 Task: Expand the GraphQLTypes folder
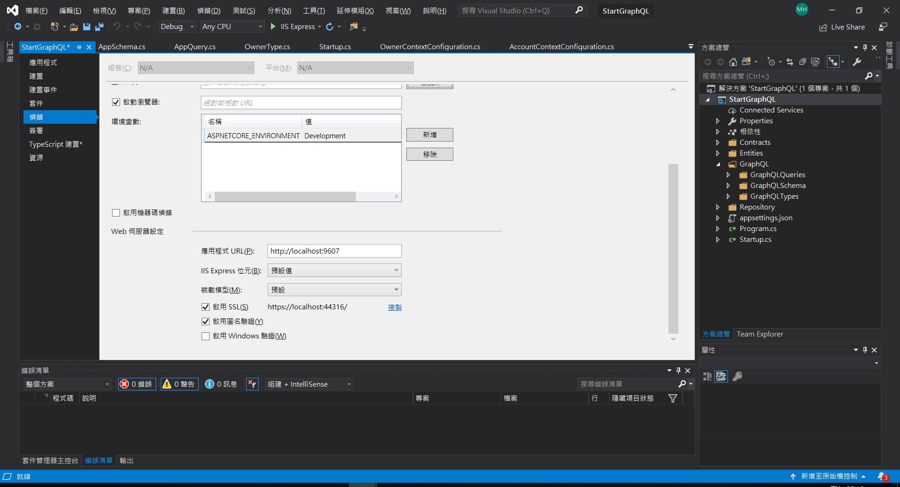click(728, 196)
